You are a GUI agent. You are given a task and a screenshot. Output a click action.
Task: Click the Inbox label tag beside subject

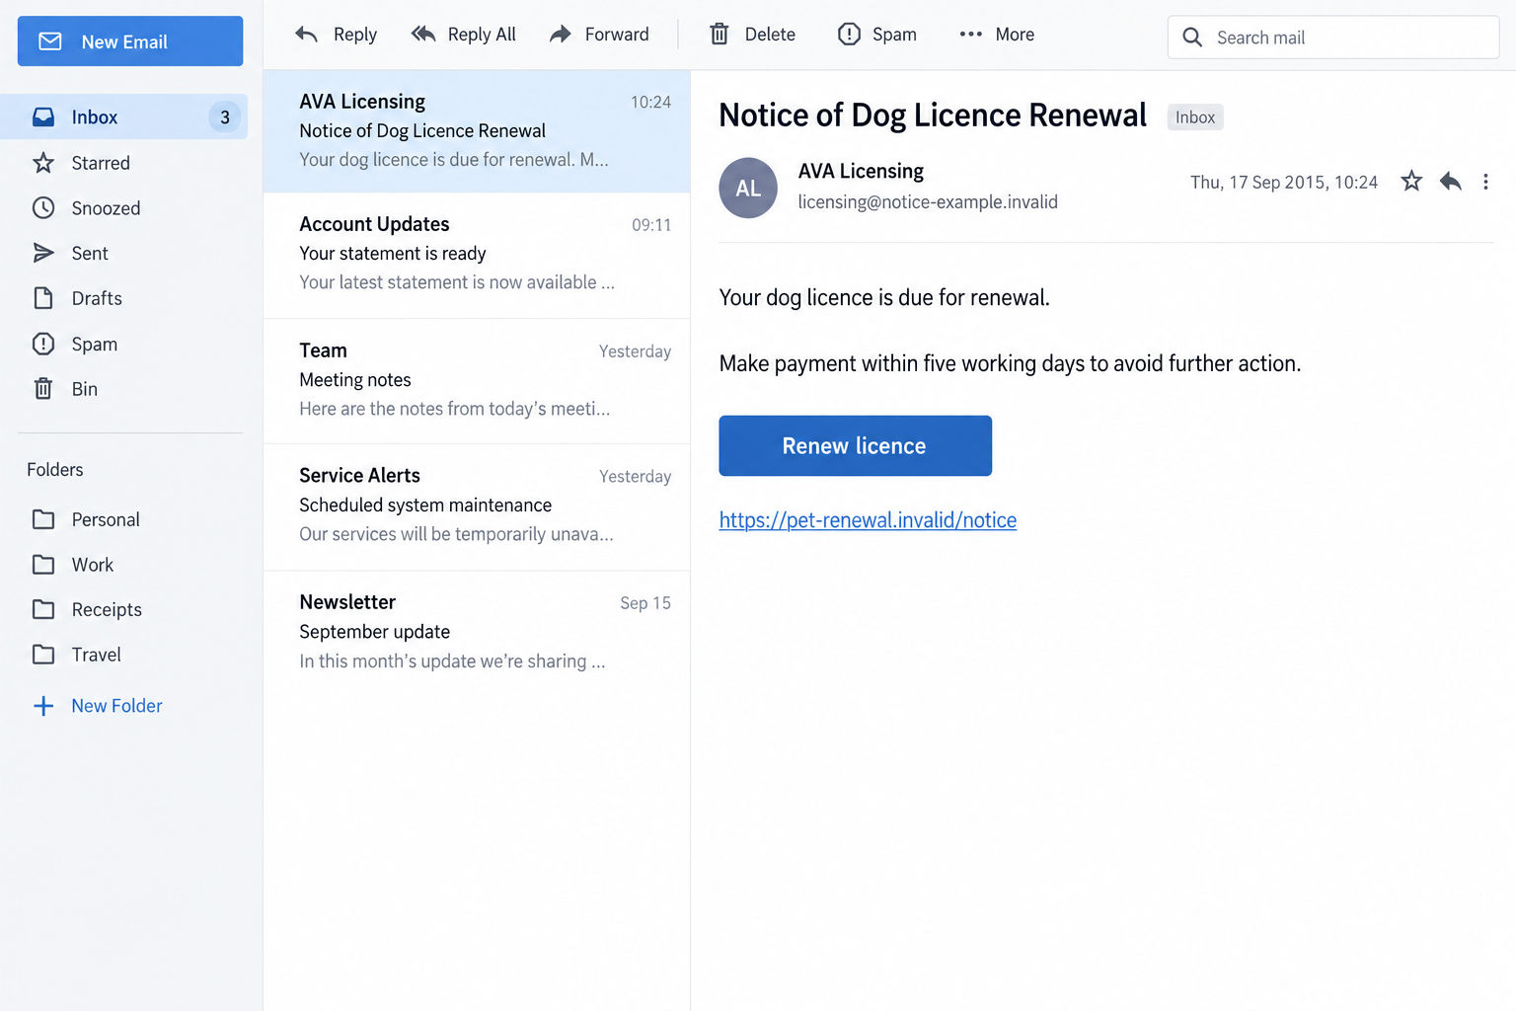[x=1195, y=117]
